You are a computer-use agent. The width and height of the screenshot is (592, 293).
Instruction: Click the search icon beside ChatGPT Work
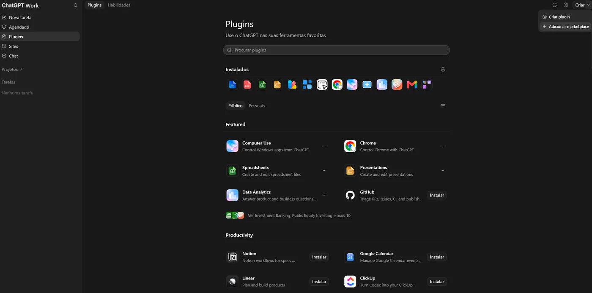point(76,5)
